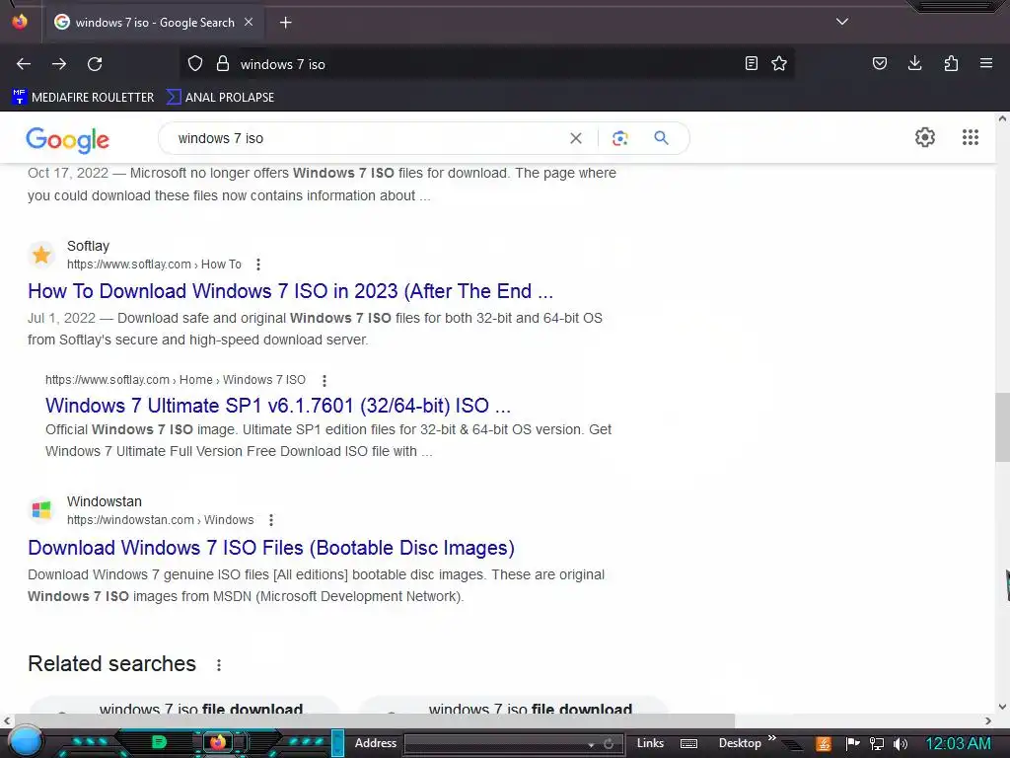Open options dots next to Softlay How To URL

coord(258,265)
